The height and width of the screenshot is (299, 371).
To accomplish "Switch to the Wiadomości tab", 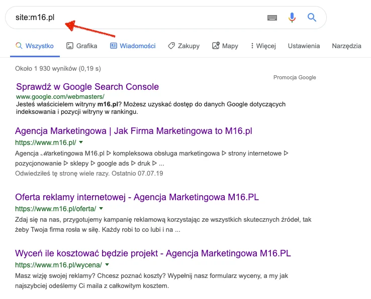I will pyautogui.click(x=133, y=46).
